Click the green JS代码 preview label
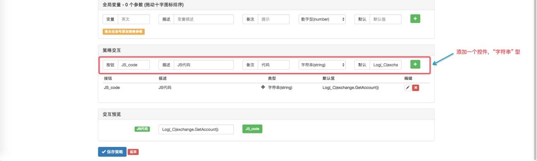 tap(142, 129)
